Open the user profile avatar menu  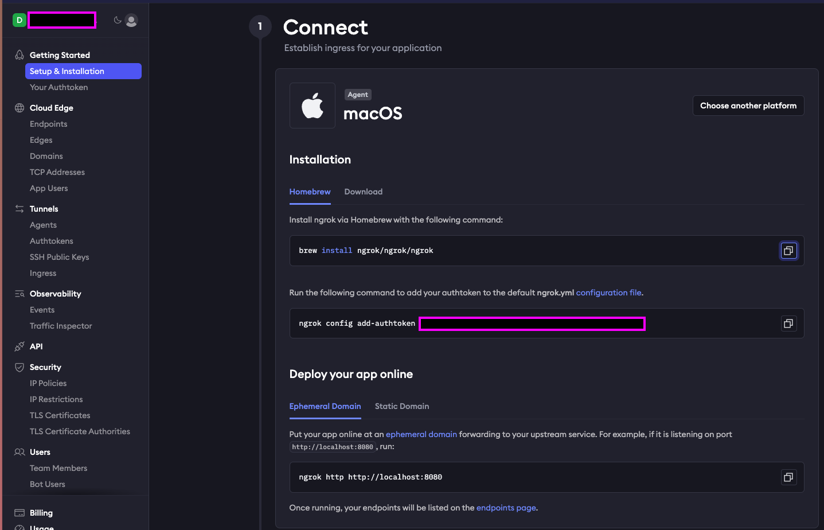pyautogui.click(x=131, y=21)
